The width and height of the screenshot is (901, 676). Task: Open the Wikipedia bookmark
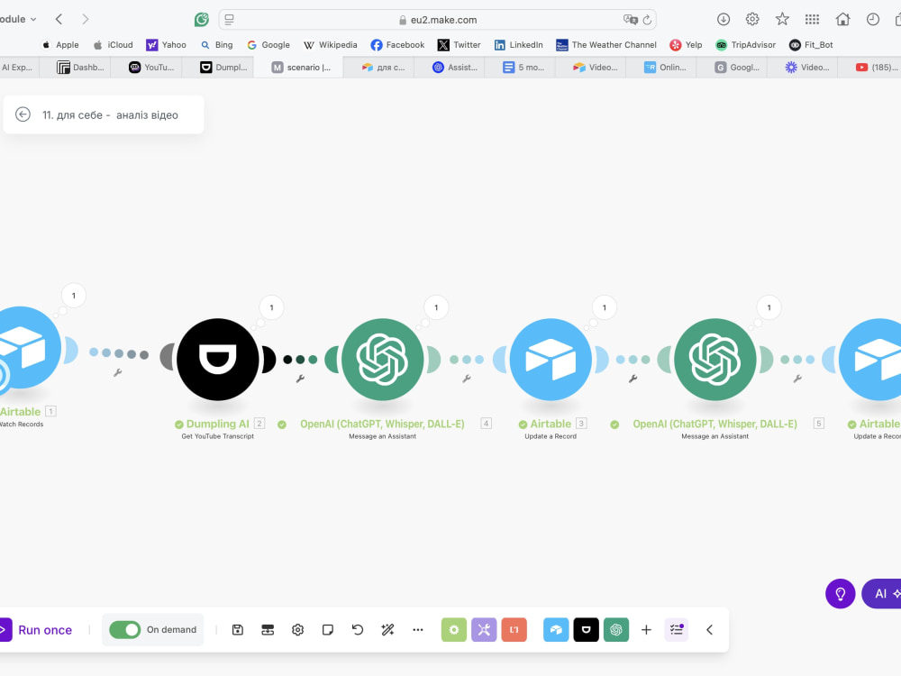point(331,45)
